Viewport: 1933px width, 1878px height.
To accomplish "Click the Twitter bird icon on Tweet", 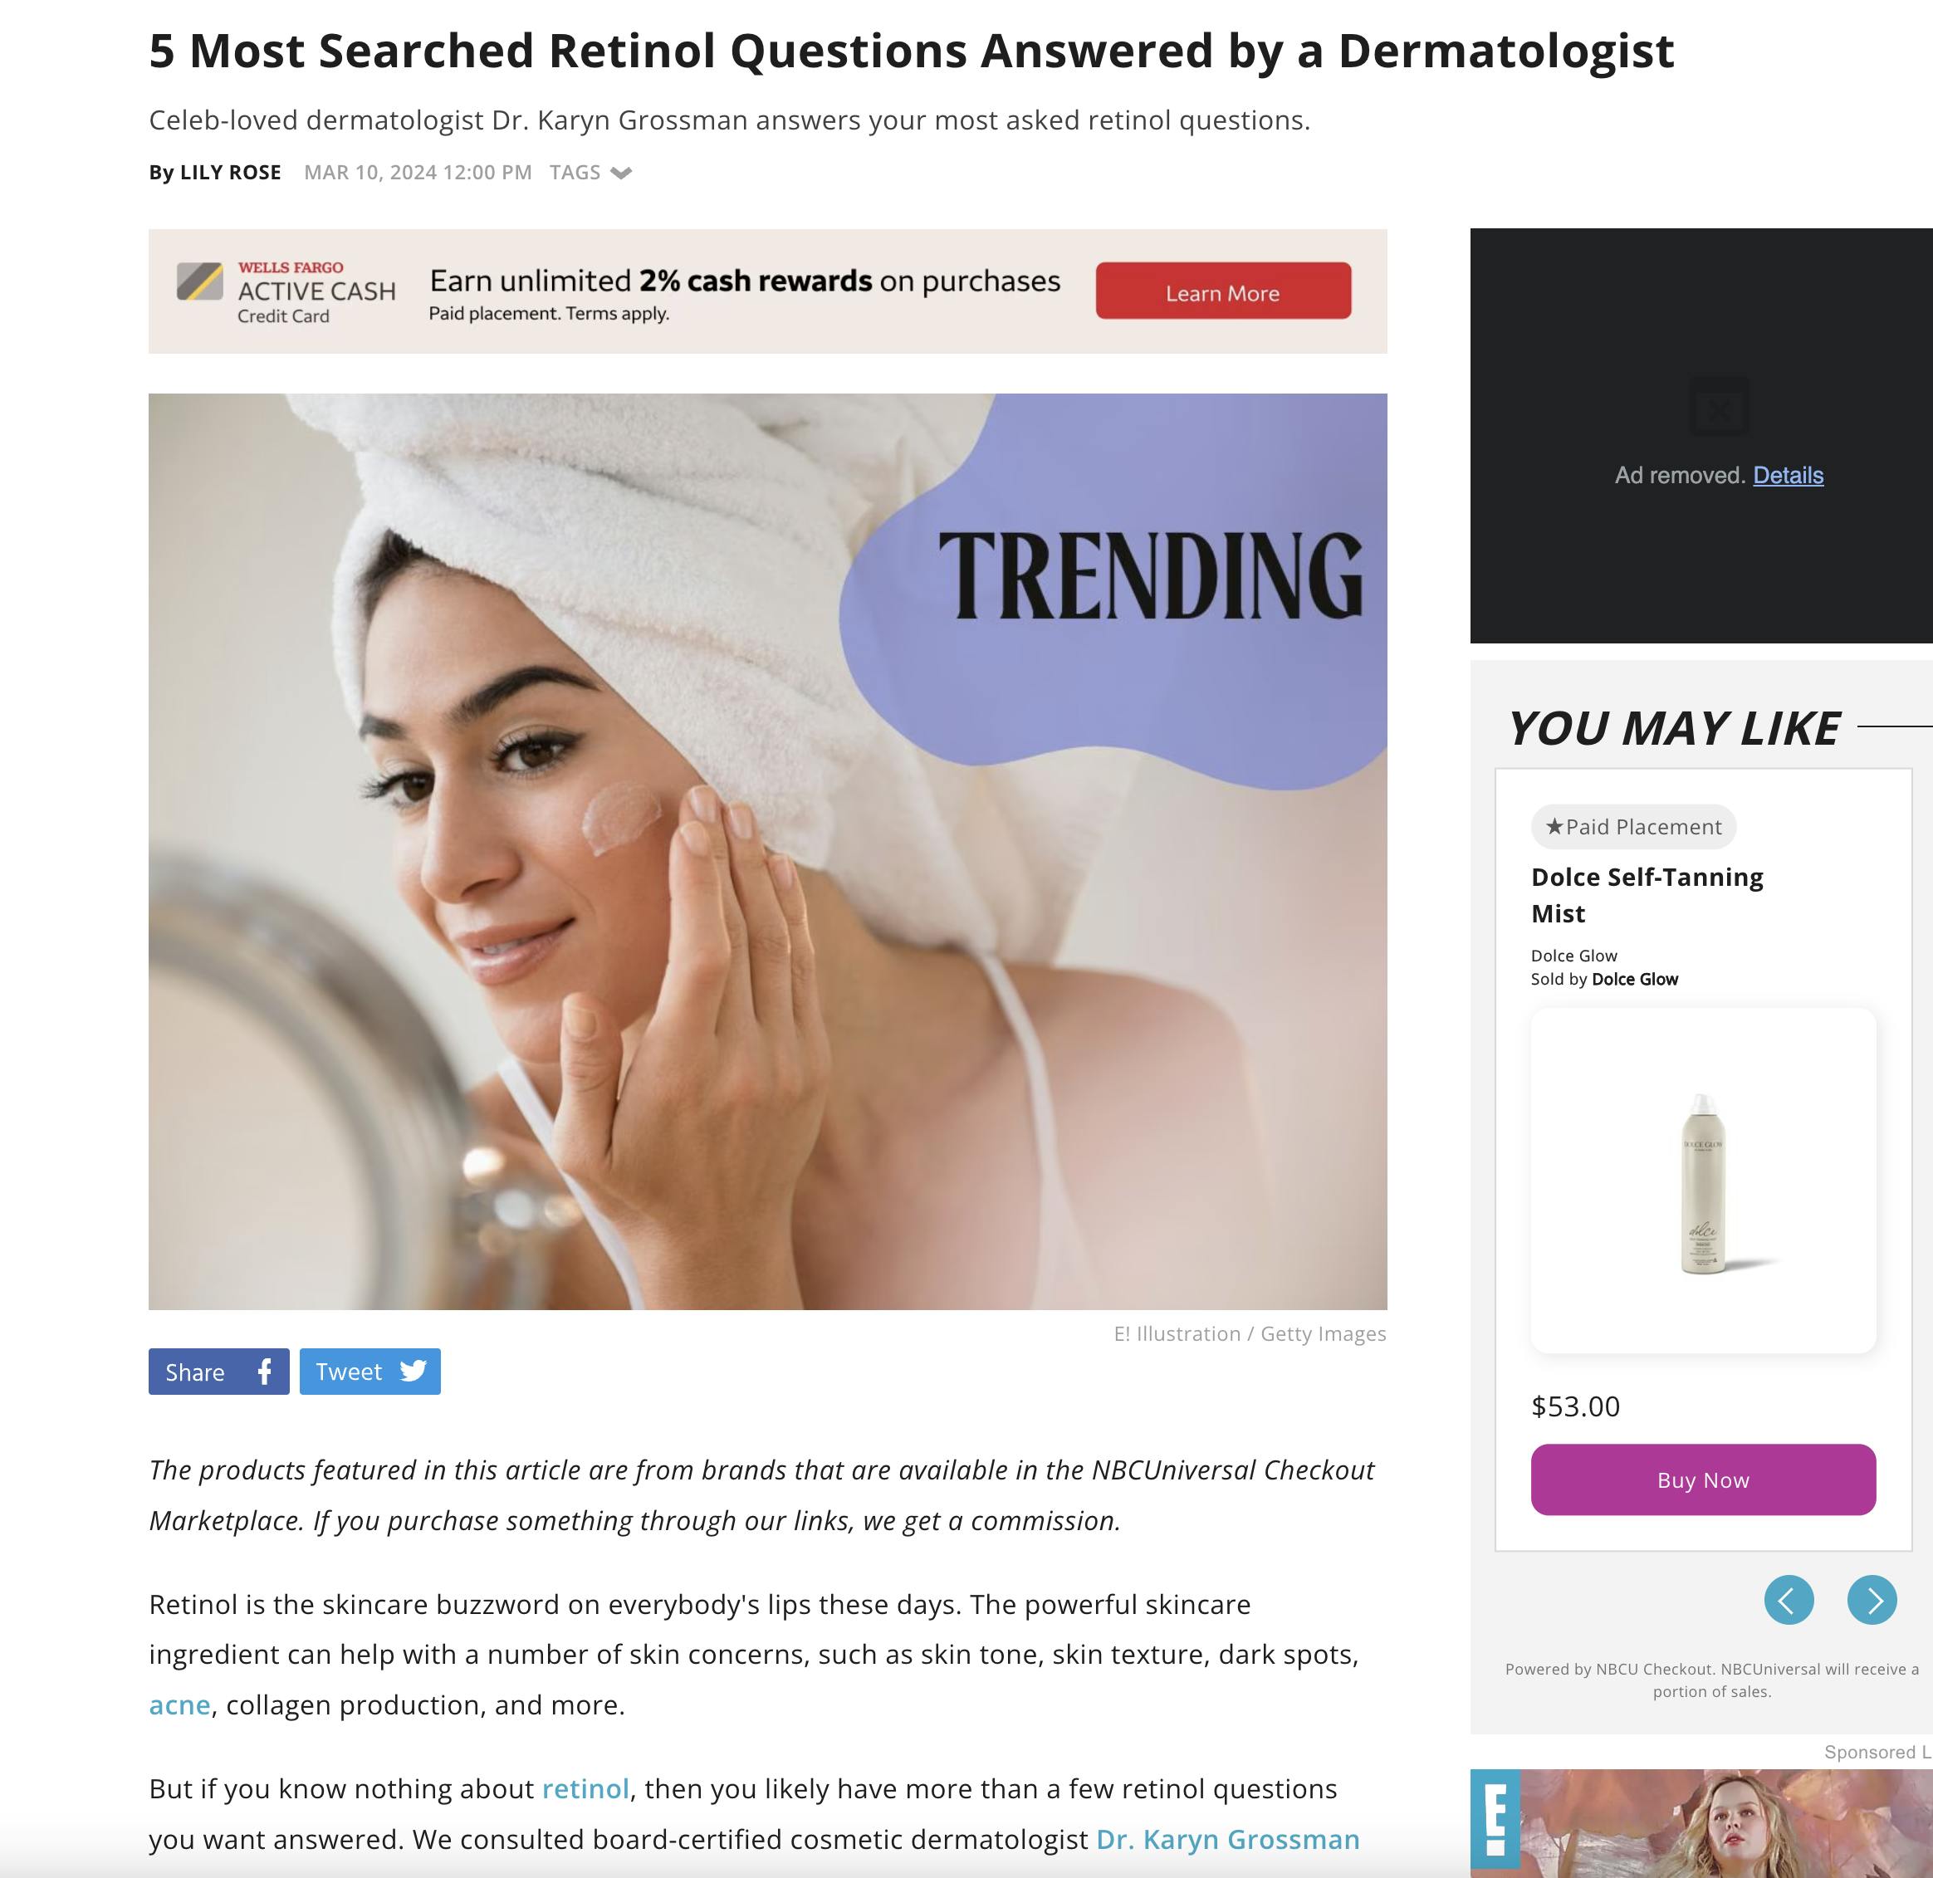I will pyautogui.click(x=414, y=1371).
